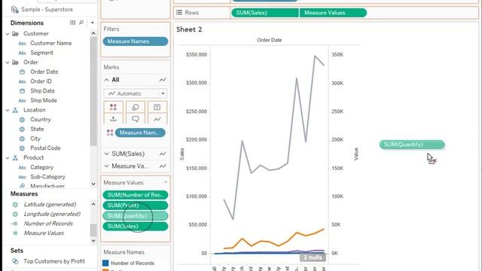Click the Dimensions pane scrollbar
Screen dimensions: 482x271
[93, 92]
